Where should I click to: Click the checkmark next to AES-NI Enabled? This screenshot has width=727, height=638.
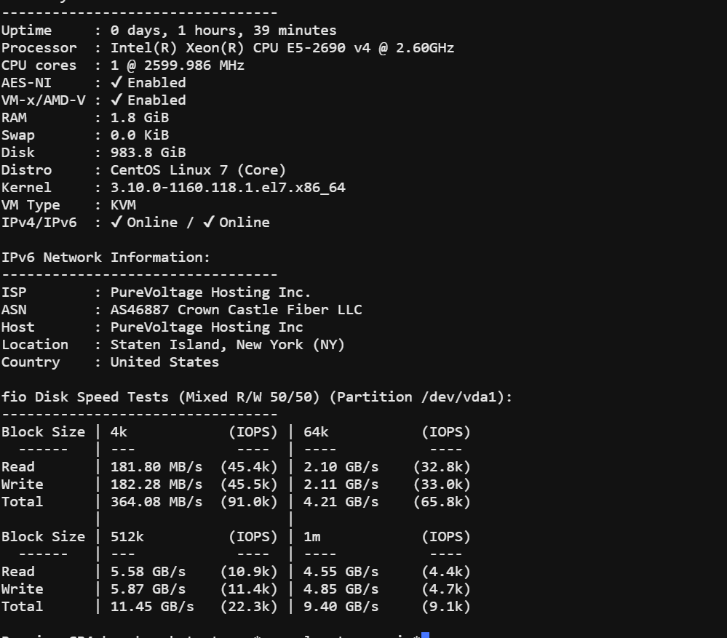116,83
